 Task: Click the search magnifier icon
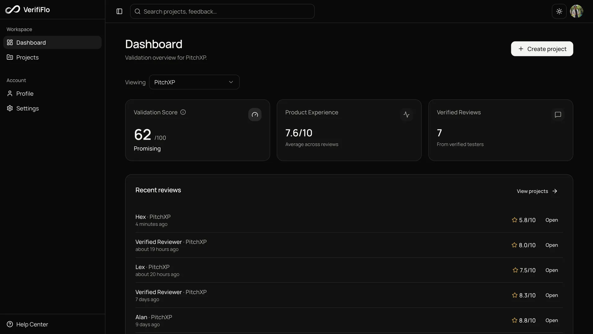(137, 11)
